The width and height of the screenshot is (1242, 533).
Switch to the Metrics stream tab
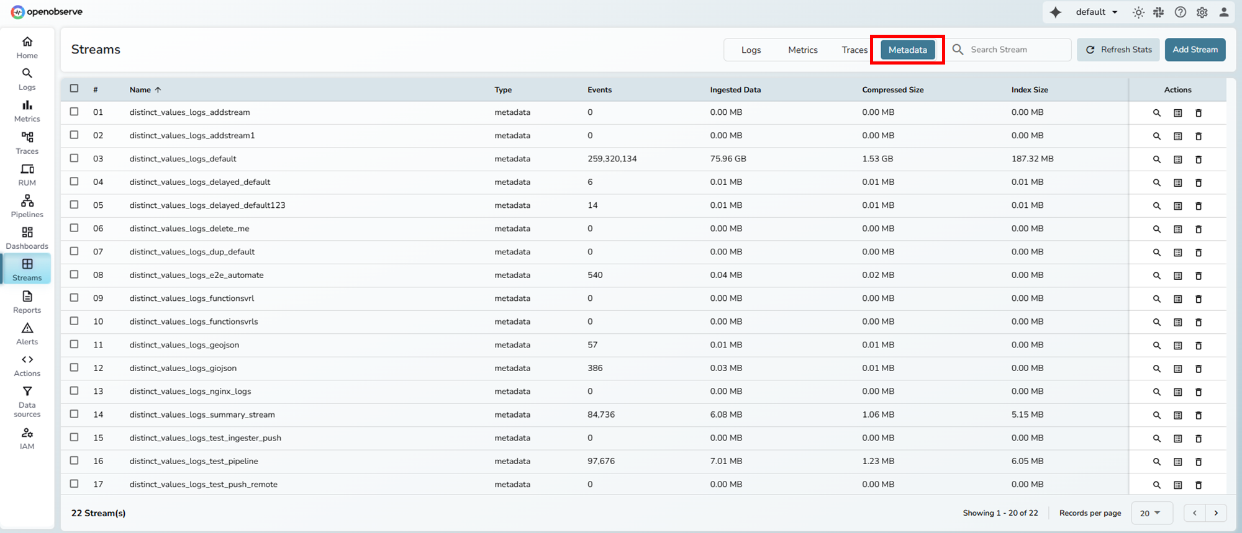(803, 50)
